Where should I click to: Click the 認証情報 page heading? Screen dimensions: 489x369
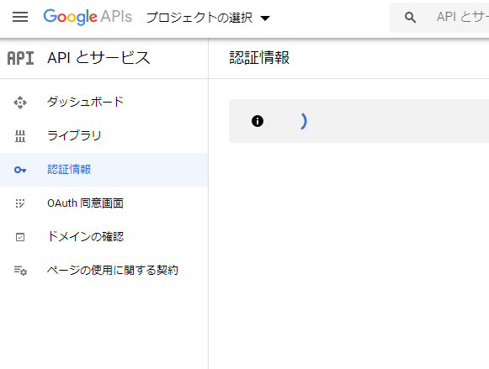(259, 58)
